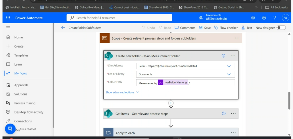293x139 pixels.
Task: Open the Comments pane
Action: (x=185, y=28)
